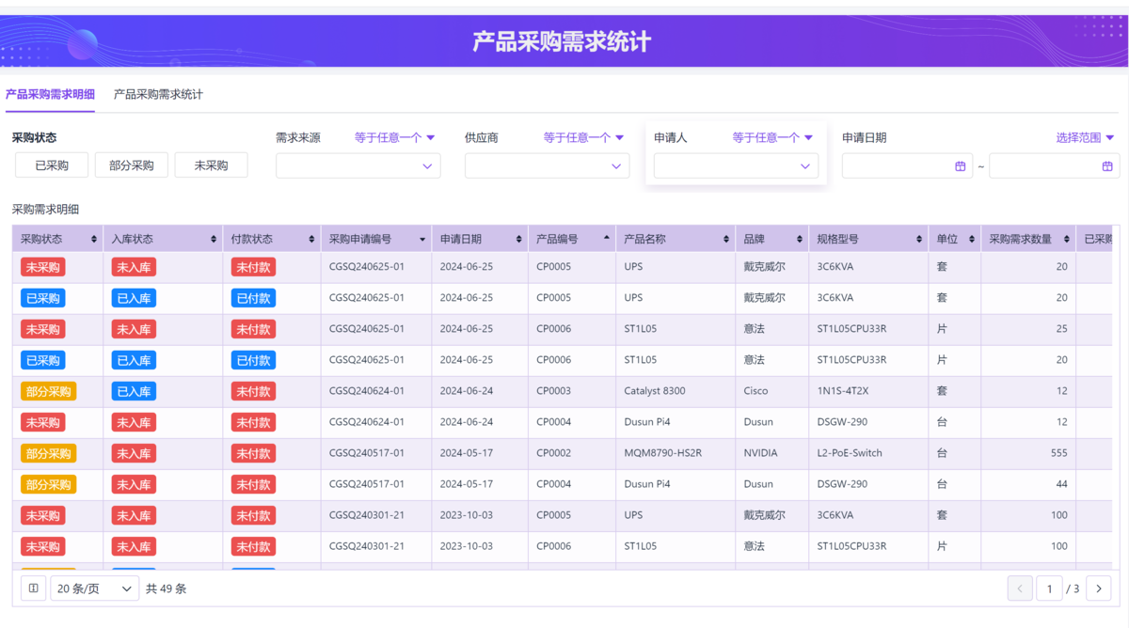
Task: Expand 申请人 dropdown field
Action: [736, 166]
